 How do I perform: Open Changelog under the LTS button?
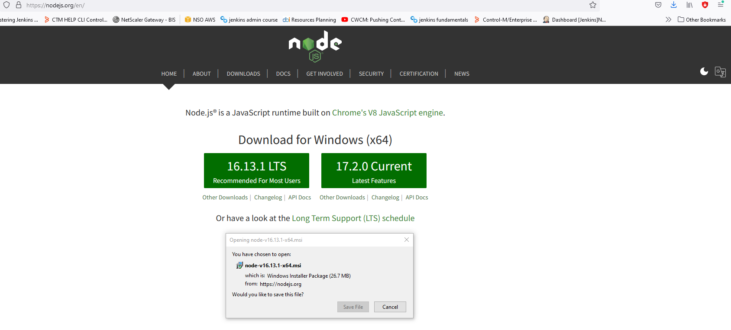(x=268, y=197)
